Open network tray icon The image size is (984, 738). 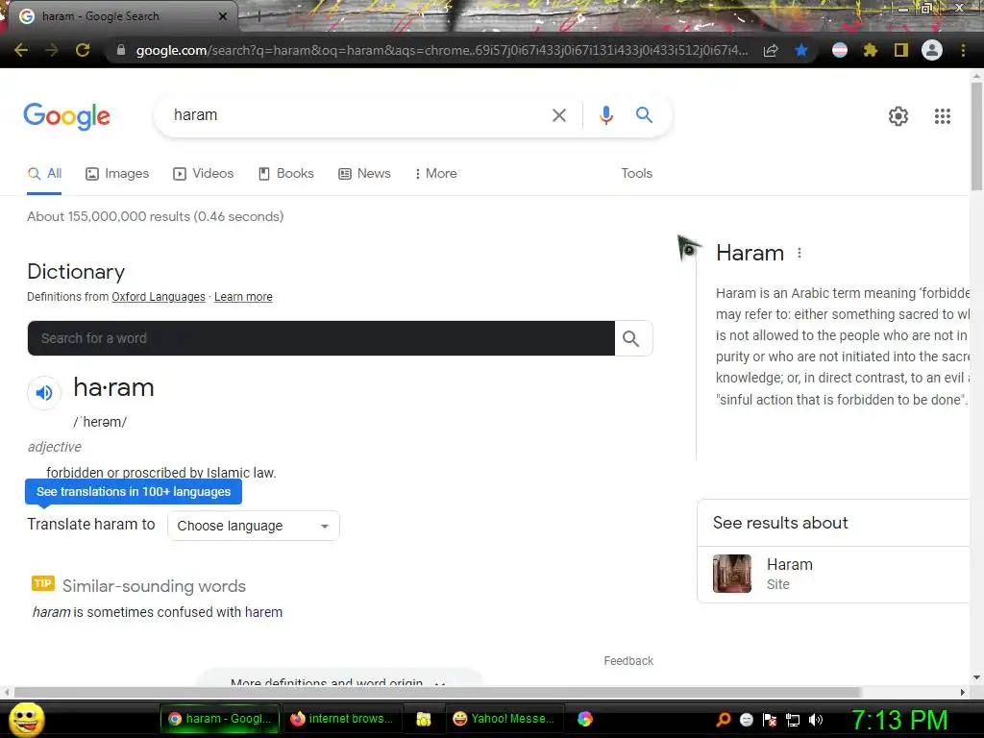point(793,720)
